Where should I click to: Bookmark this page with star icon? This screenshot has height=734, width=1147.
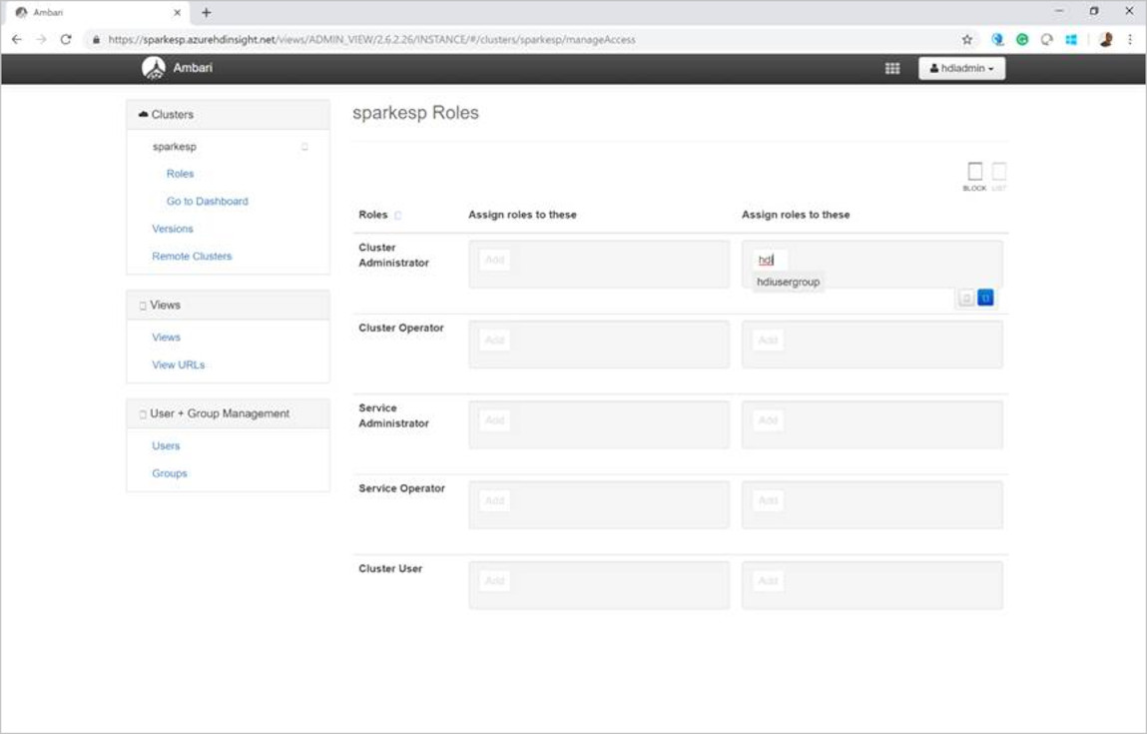967,40
